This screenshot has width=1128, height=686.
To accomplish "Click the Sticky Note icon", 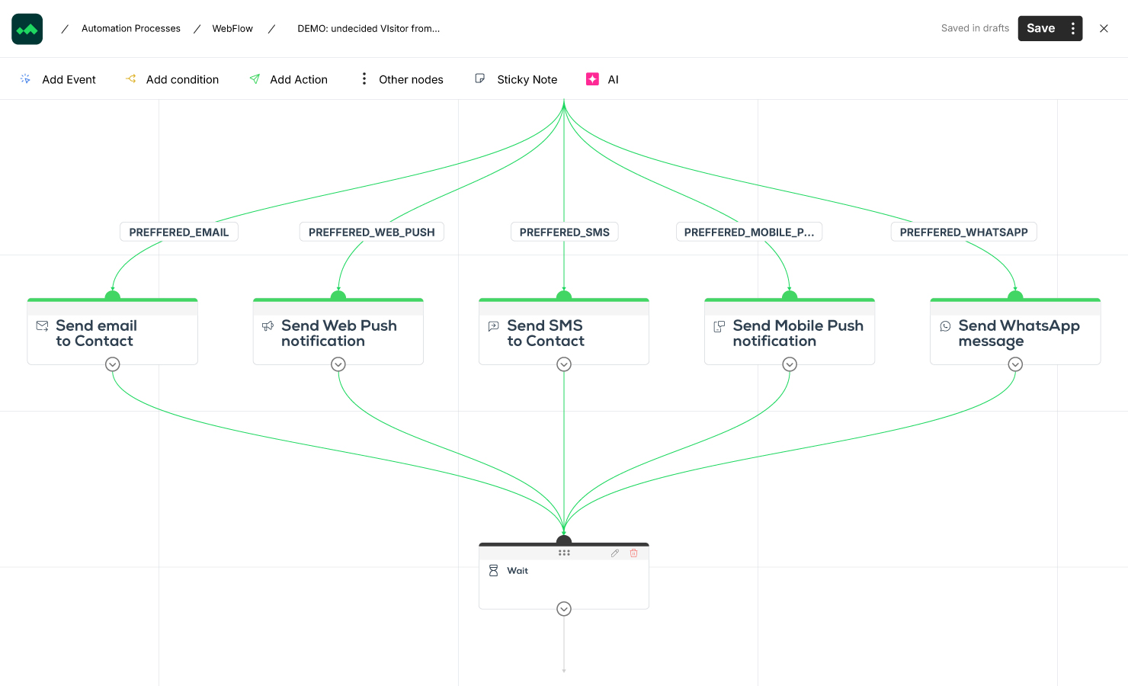I will point(480,79).
